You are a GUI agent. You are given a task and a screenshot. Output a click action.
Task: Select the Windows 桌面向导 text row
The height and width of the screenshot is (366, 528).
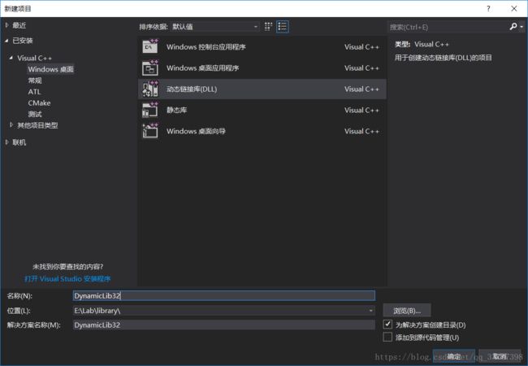click(x=262, y=131)
